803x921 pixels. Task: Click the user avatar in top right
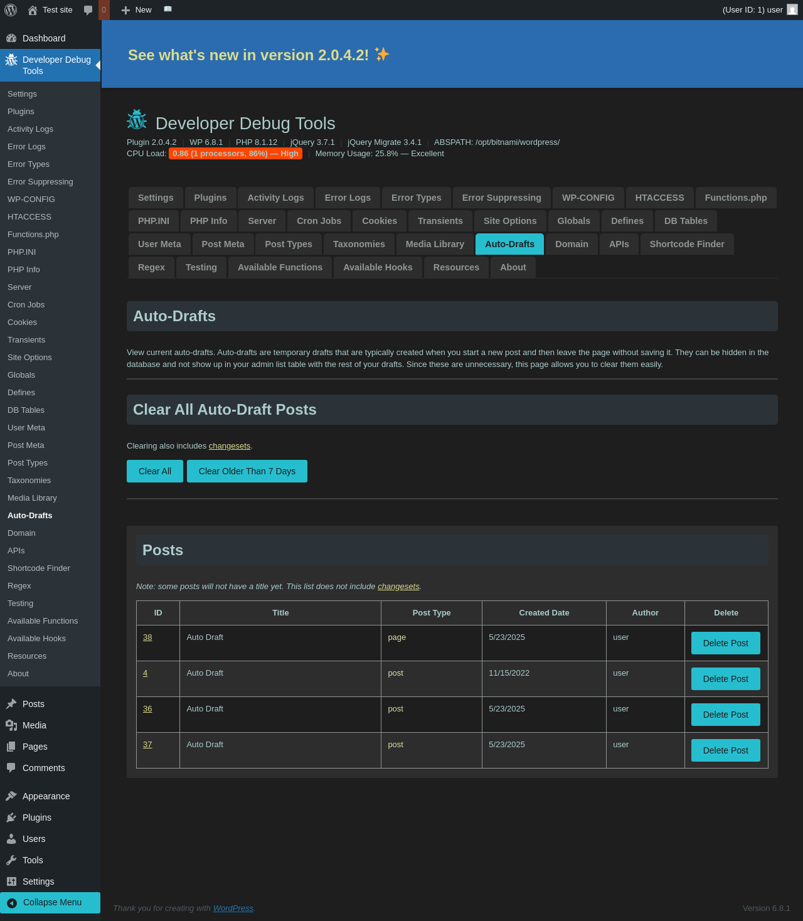792,9
